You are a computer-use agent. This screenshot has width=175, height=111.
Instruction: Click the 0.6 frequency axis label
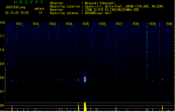3,105
